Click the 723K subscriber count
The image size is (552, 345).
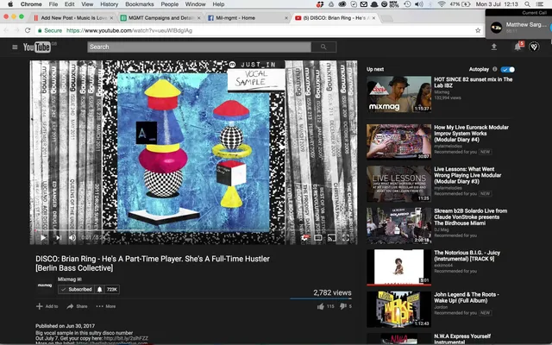tap(112, 290)
